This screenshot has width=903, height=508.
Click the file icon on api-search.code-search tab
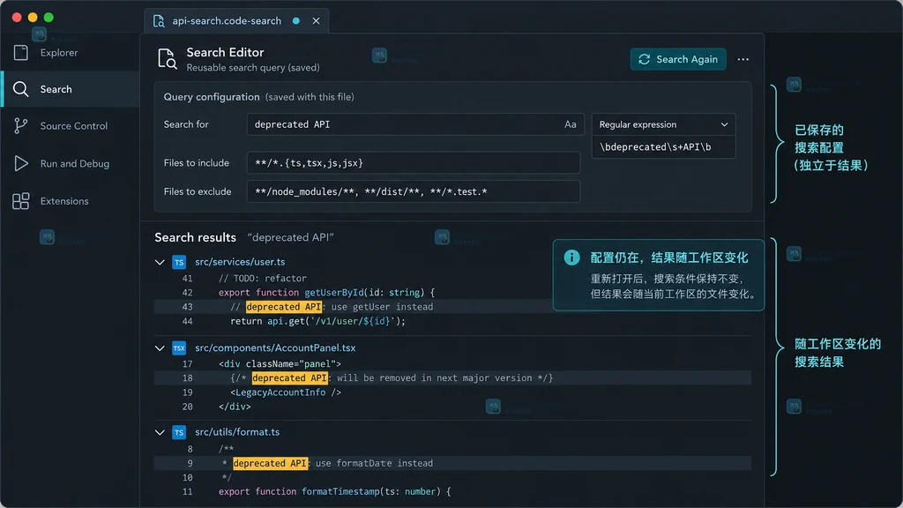(x=159, y=21)
